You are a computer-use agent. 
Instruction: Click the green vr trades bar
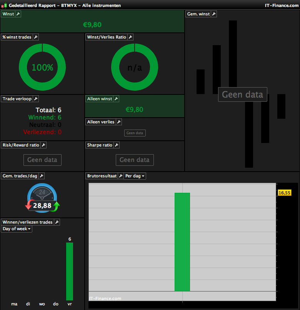(x=70, y=271)
